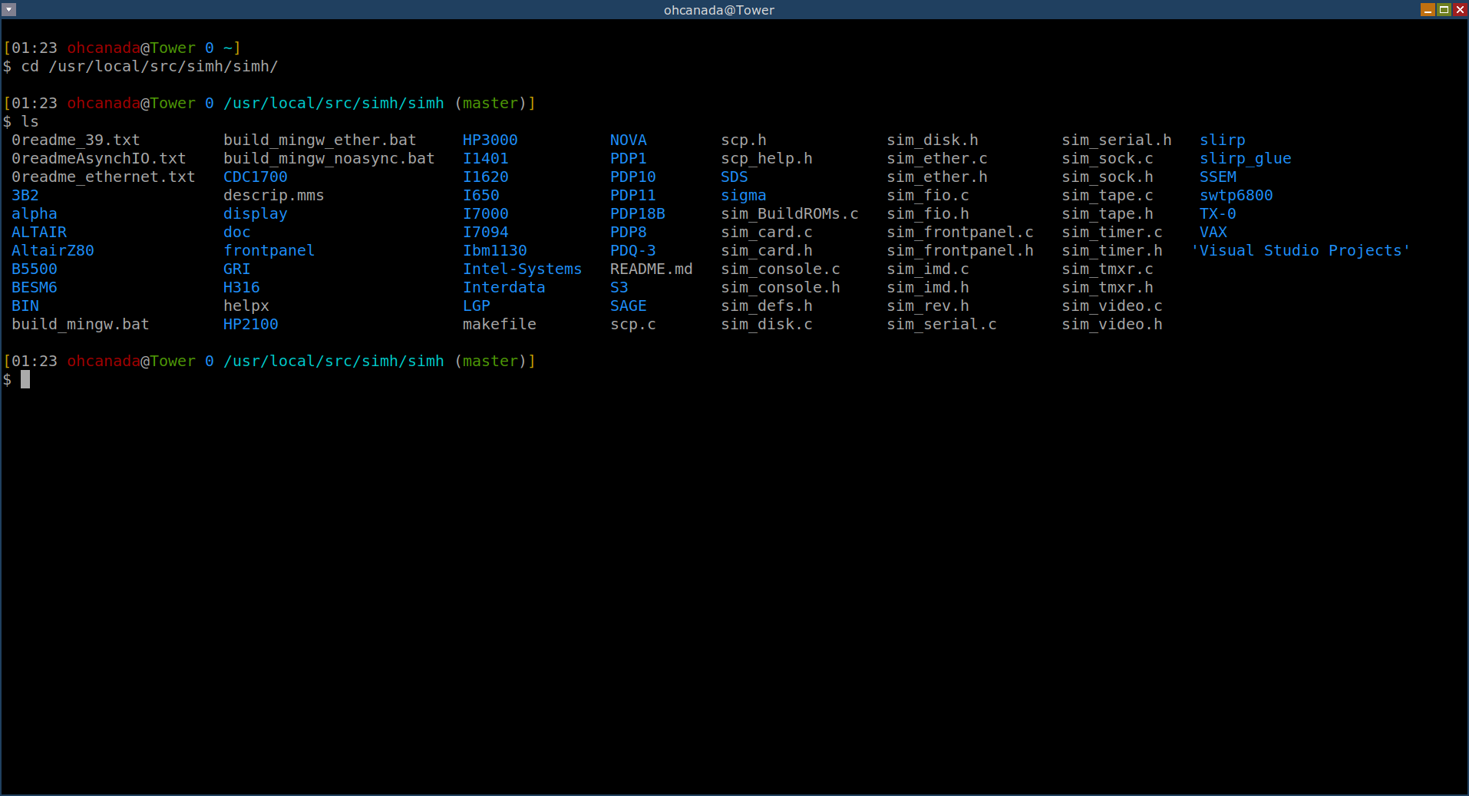Click the '0readme_39.txt' file name
1469x796 pixels.
(x=76, y=140)
